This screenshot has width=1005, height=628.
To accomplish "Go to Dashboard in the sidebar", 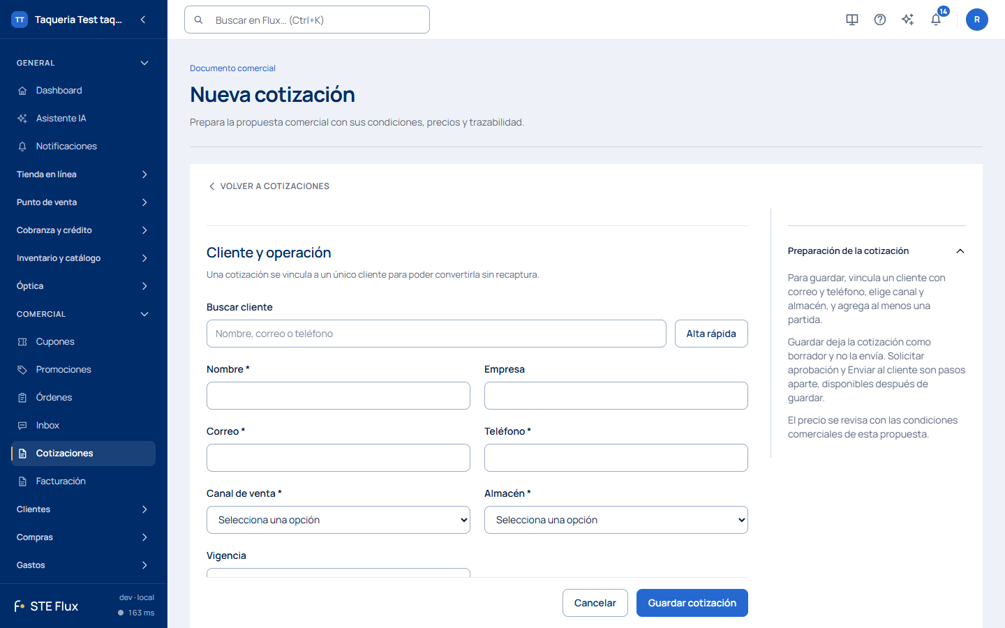I will pyautogui.click(x=83, y=91).
